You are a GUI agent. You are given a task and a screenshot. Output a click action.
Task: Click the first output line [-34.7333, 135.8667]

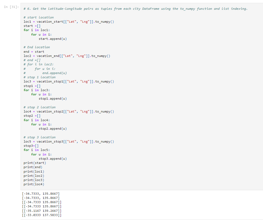pos(41,193)
